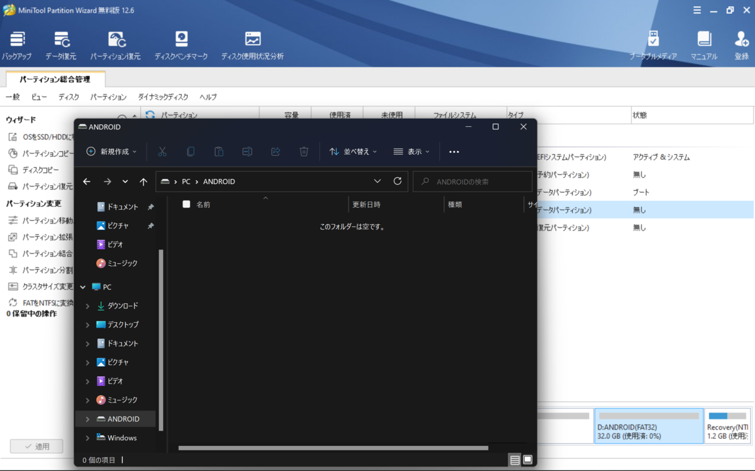Open Backup tool in MiniTool toolbar
Viewport: 755px width, 471px height.
pyautogui.click(x=16, y=45)
